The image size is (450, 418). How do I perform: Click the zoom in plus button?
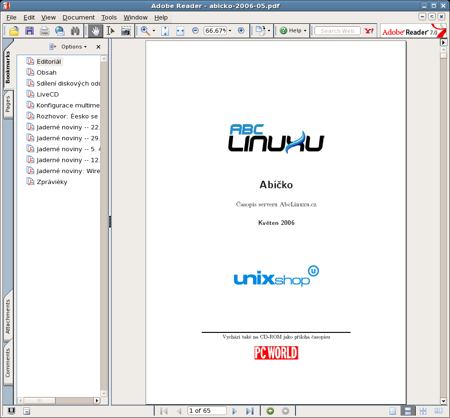241,30
